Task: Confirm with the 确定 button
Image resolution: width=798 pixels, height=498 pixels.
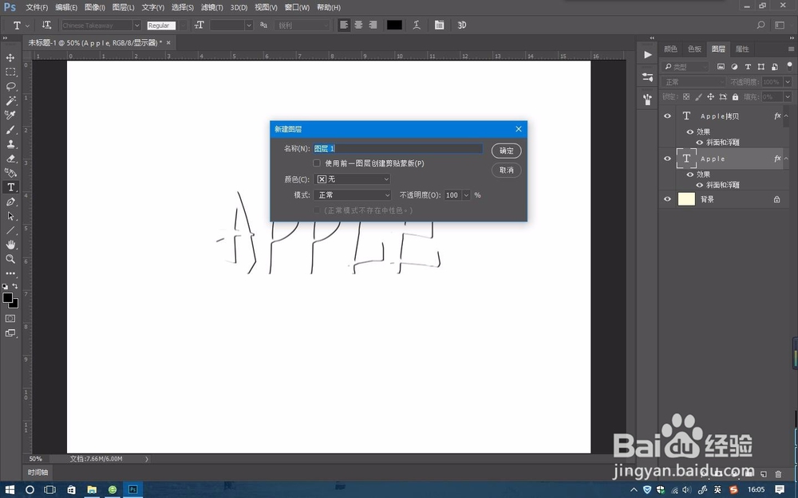Action: click(x=507, y=151)
